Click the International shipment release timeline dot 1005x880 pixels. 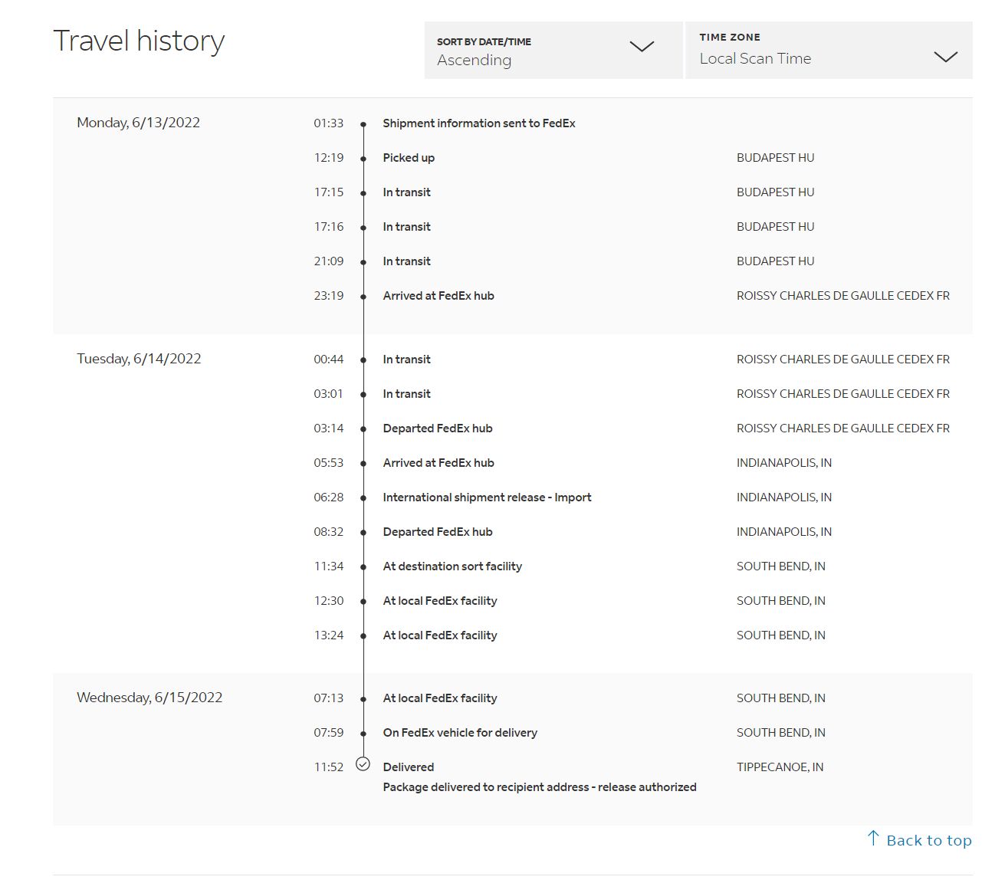pos(363,498)
